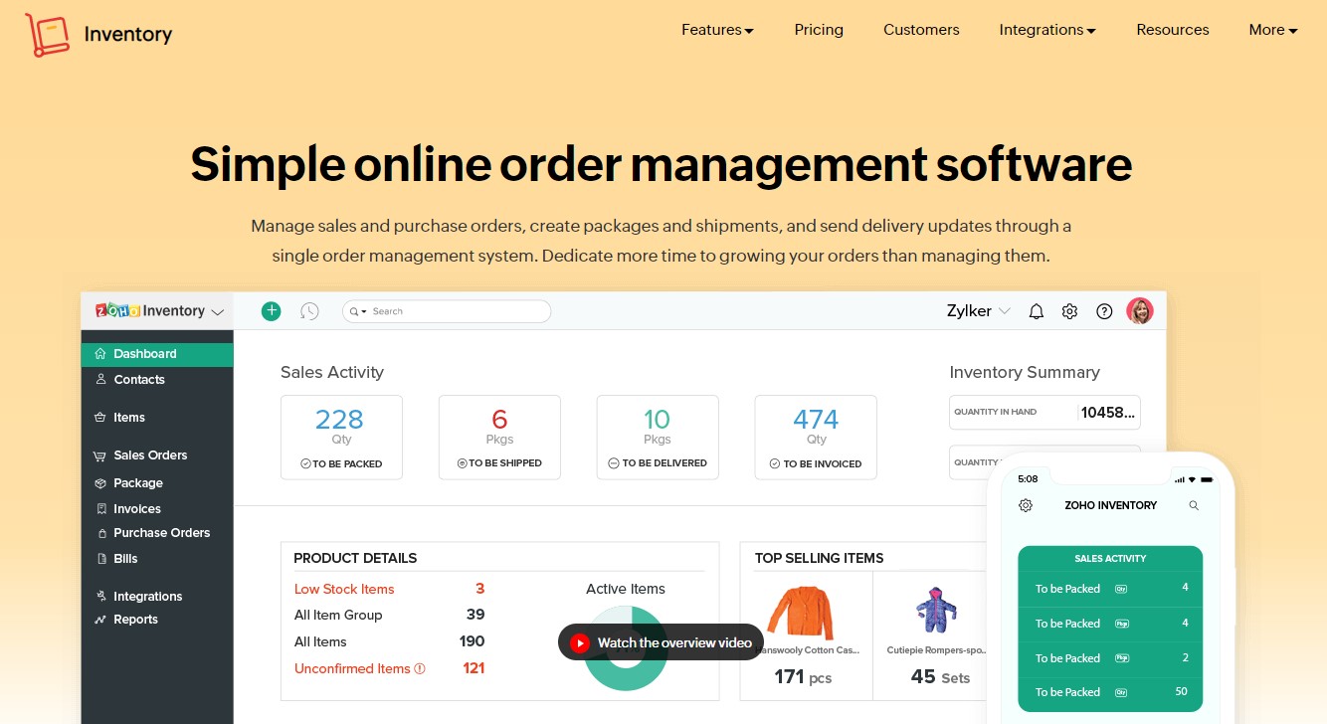1327x724 pixels.
Task: Go to the Pricing menu item
Action: pos(819,30)
